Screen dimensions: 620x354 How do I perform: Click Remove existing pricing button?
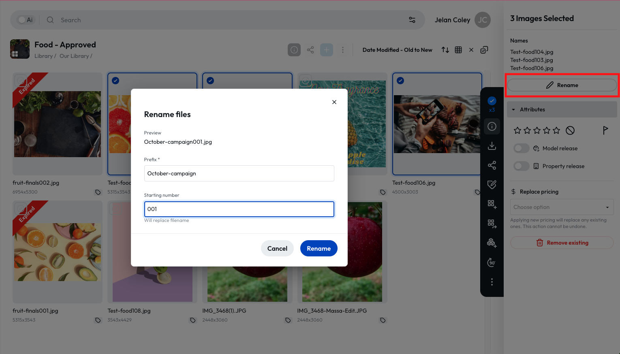coord(562,243)
